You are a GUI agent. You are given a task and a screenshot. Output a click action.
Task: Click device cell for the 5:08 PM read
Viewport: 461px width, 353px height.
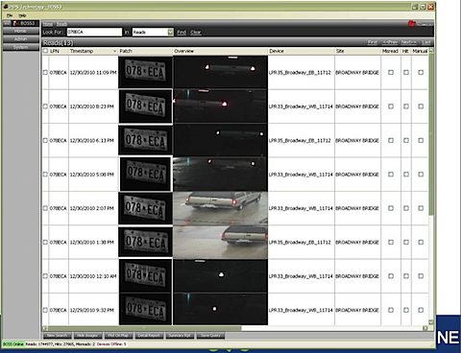click(301, 175)
